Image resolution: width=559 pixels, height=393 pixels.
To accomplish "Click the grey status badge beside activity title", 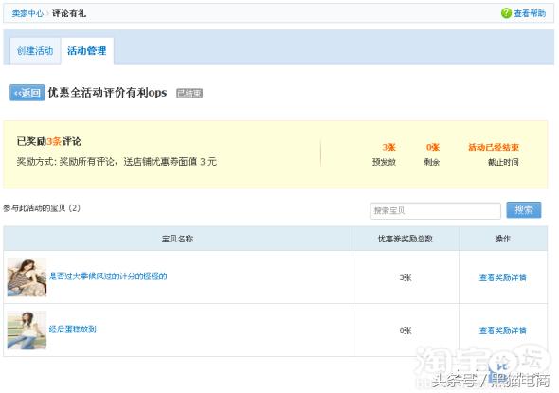I will tap(189, 93).
